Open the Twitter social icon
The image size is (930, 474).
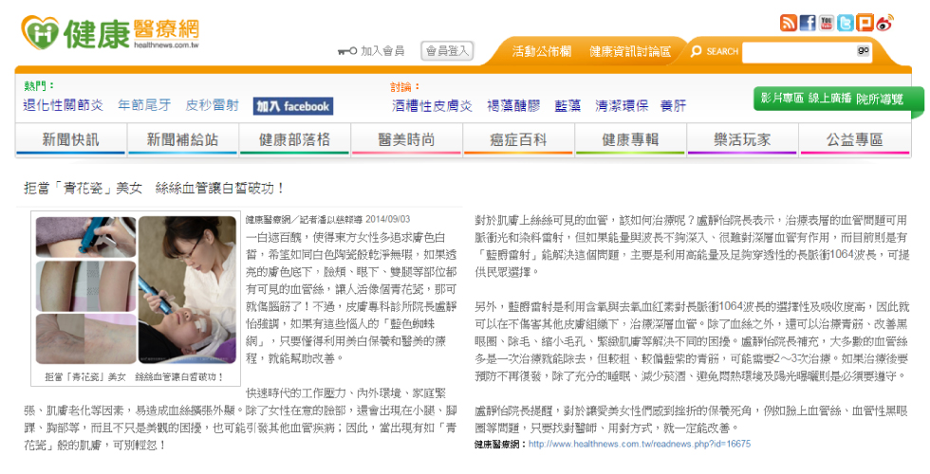pyautogui.click(x=846, y=23)
